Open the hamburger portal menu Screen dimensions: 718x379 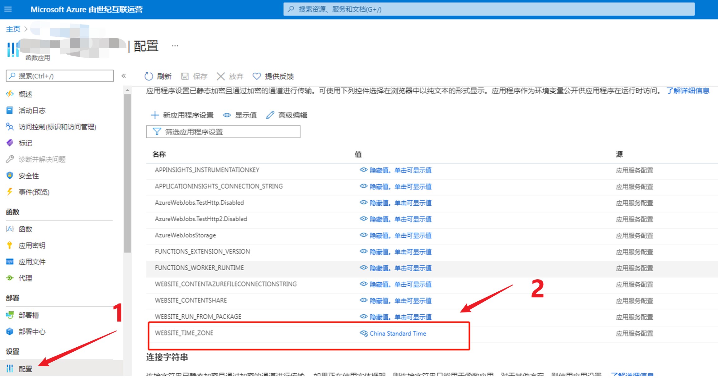pos(8,9)
